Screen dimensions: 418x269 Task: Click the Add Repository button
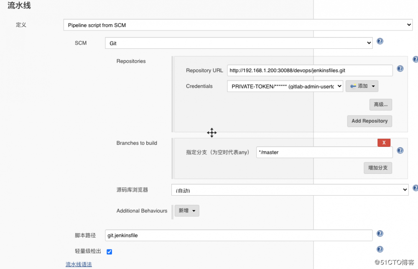pyautogui.click(x=369, y=121)
